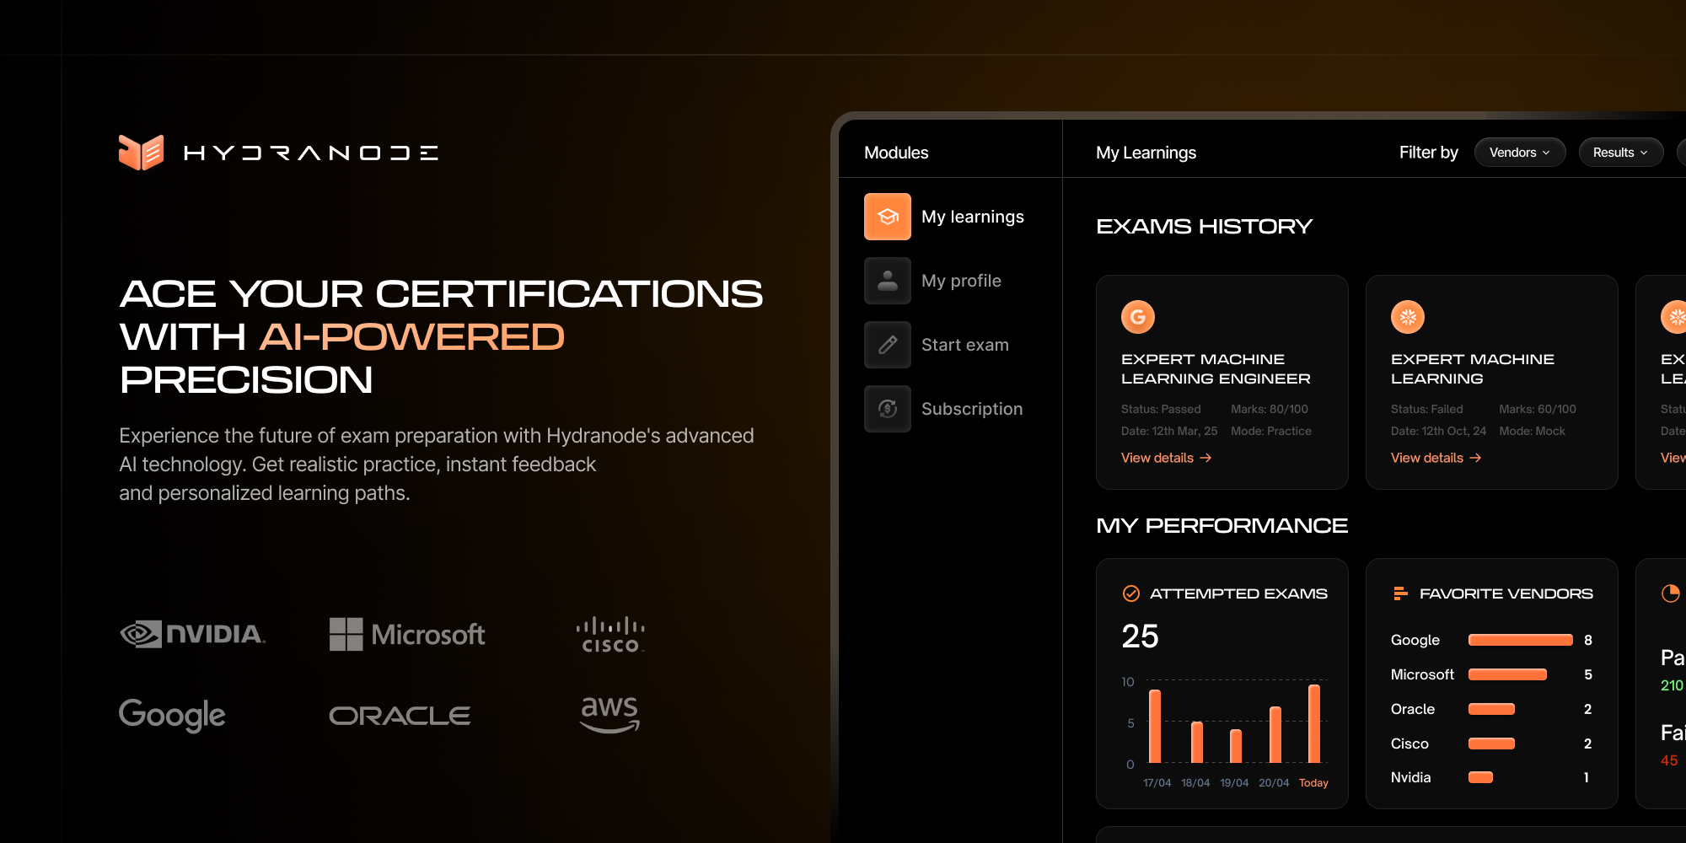The height and width of the screenshot is (843, 1686).
Task: Click the Attempted Exams checkmark icon
Action: click(1130, 593)
